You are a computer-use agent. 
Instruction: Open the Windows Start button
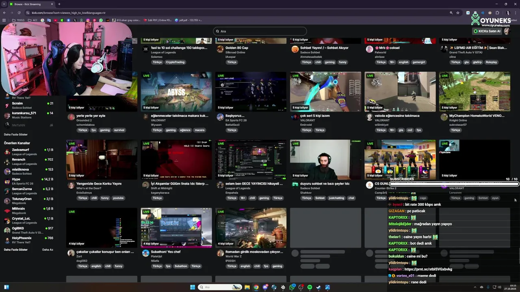tap(193, 287)
